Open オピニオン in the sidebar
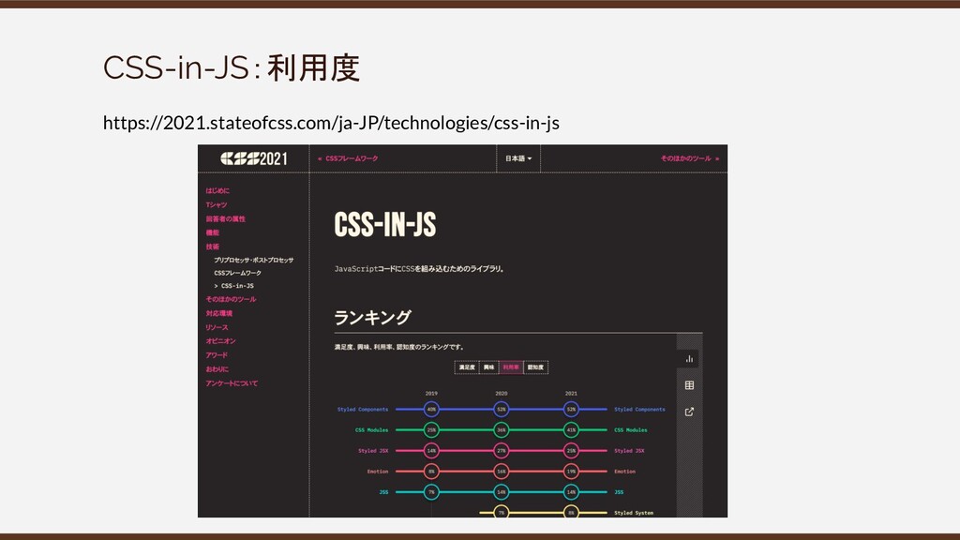 tap(220, 341)
